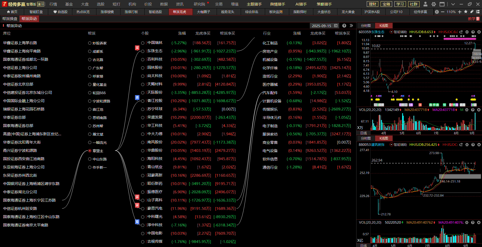This screenshot has height=247, width=482.
Task: Click the 社群 button
Action: pos(414,4)
